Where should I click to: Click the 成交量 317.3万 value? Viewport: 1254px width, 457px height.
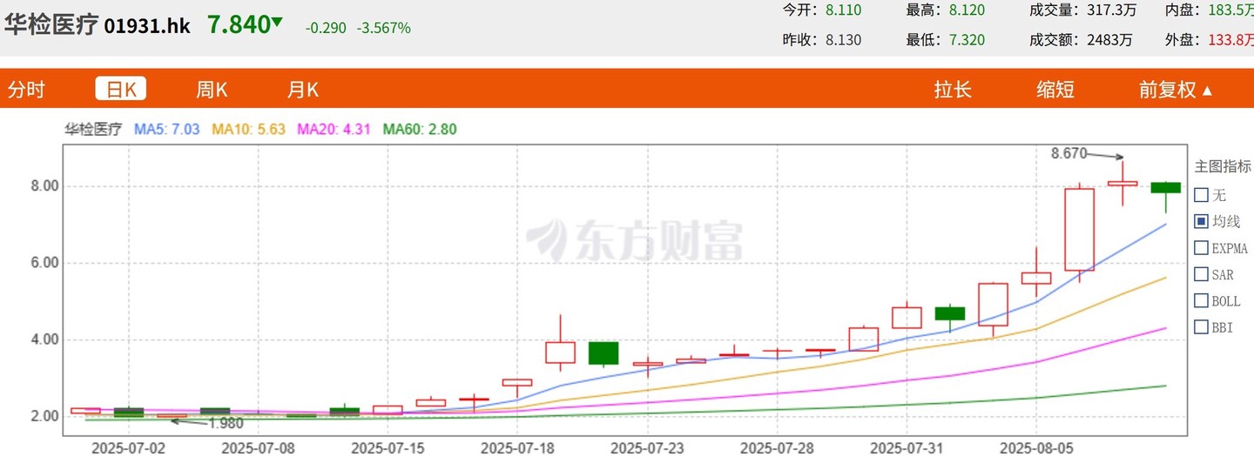click(1112, 10)
